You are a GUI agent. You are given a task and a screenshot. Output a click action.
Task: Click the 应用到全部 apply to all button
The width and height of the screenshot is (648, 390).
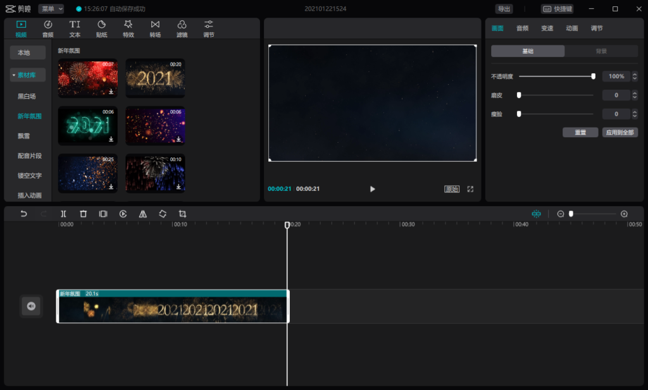click(620, 133)
